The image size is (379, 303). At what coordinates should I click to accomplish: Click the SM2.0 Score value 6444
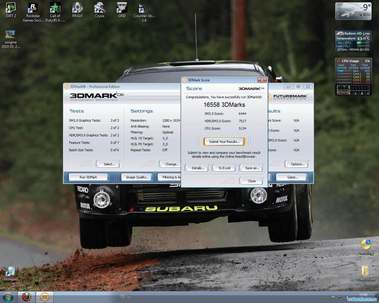pos(242,114)
